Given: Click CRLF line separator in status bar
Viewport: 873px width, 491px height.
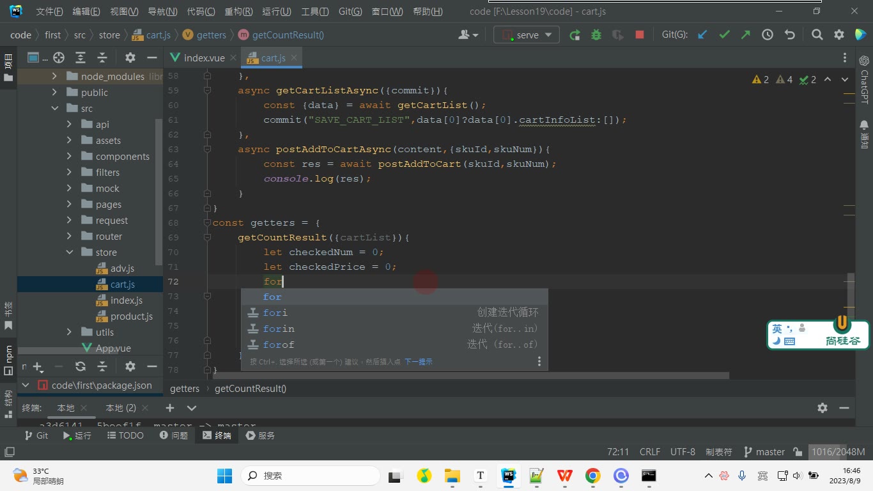Looking at the screenshot, I should coord(650,452).
